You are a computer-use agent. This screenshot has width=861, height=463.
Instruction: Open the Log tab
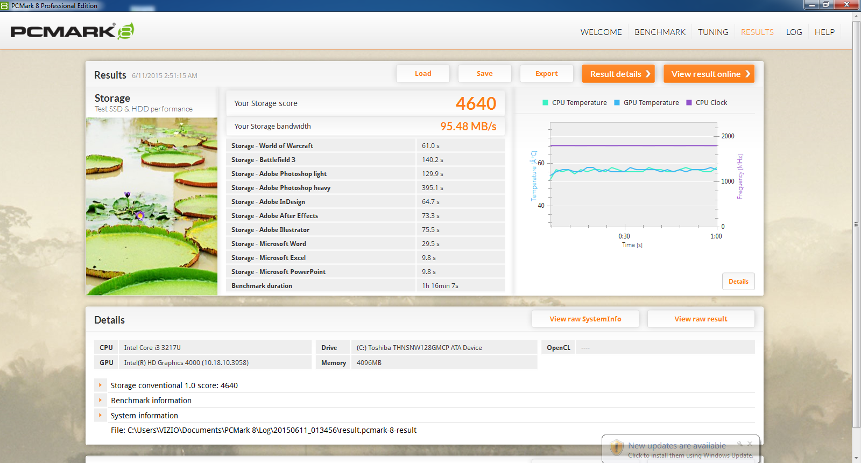[794, 32]
